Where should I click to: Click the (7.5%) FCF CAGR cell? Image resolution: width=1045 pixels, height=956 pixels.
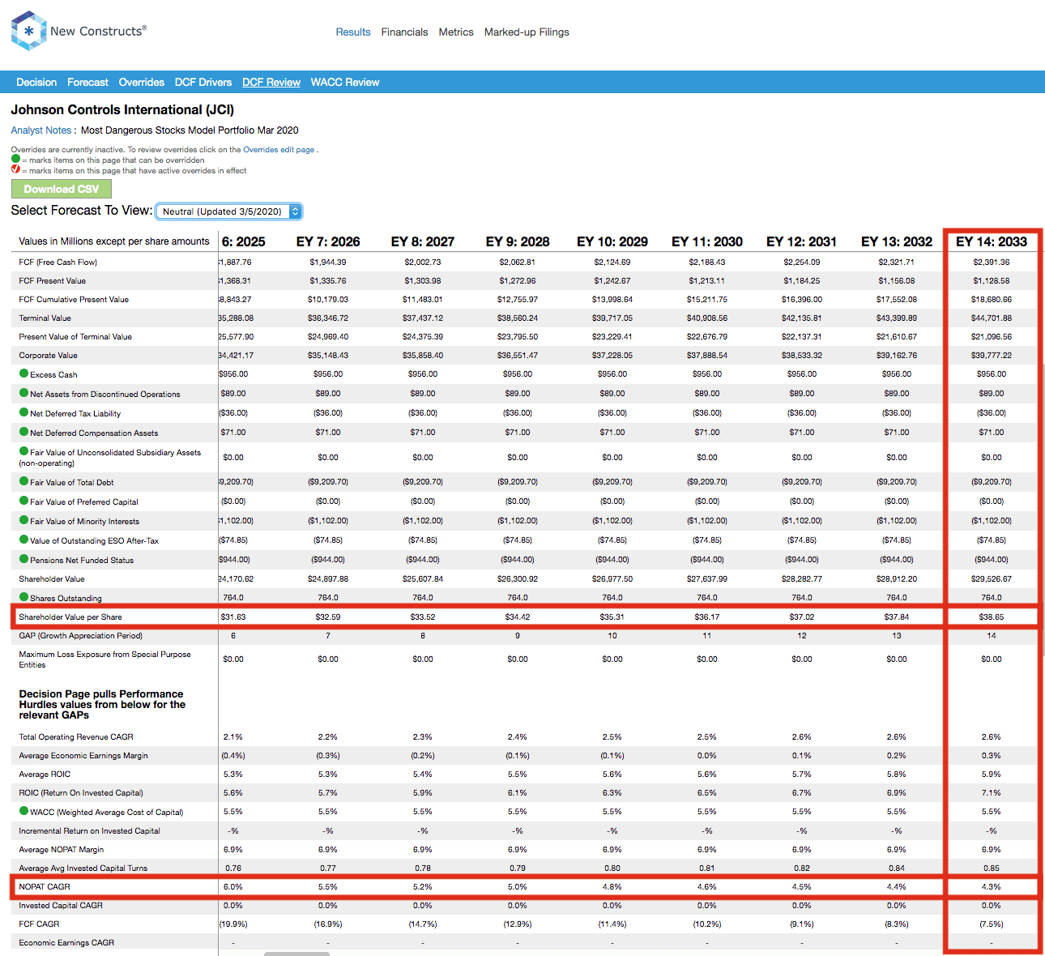992,924
